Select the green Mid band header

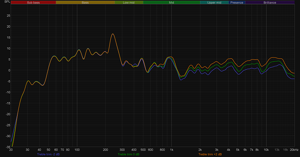172,2
